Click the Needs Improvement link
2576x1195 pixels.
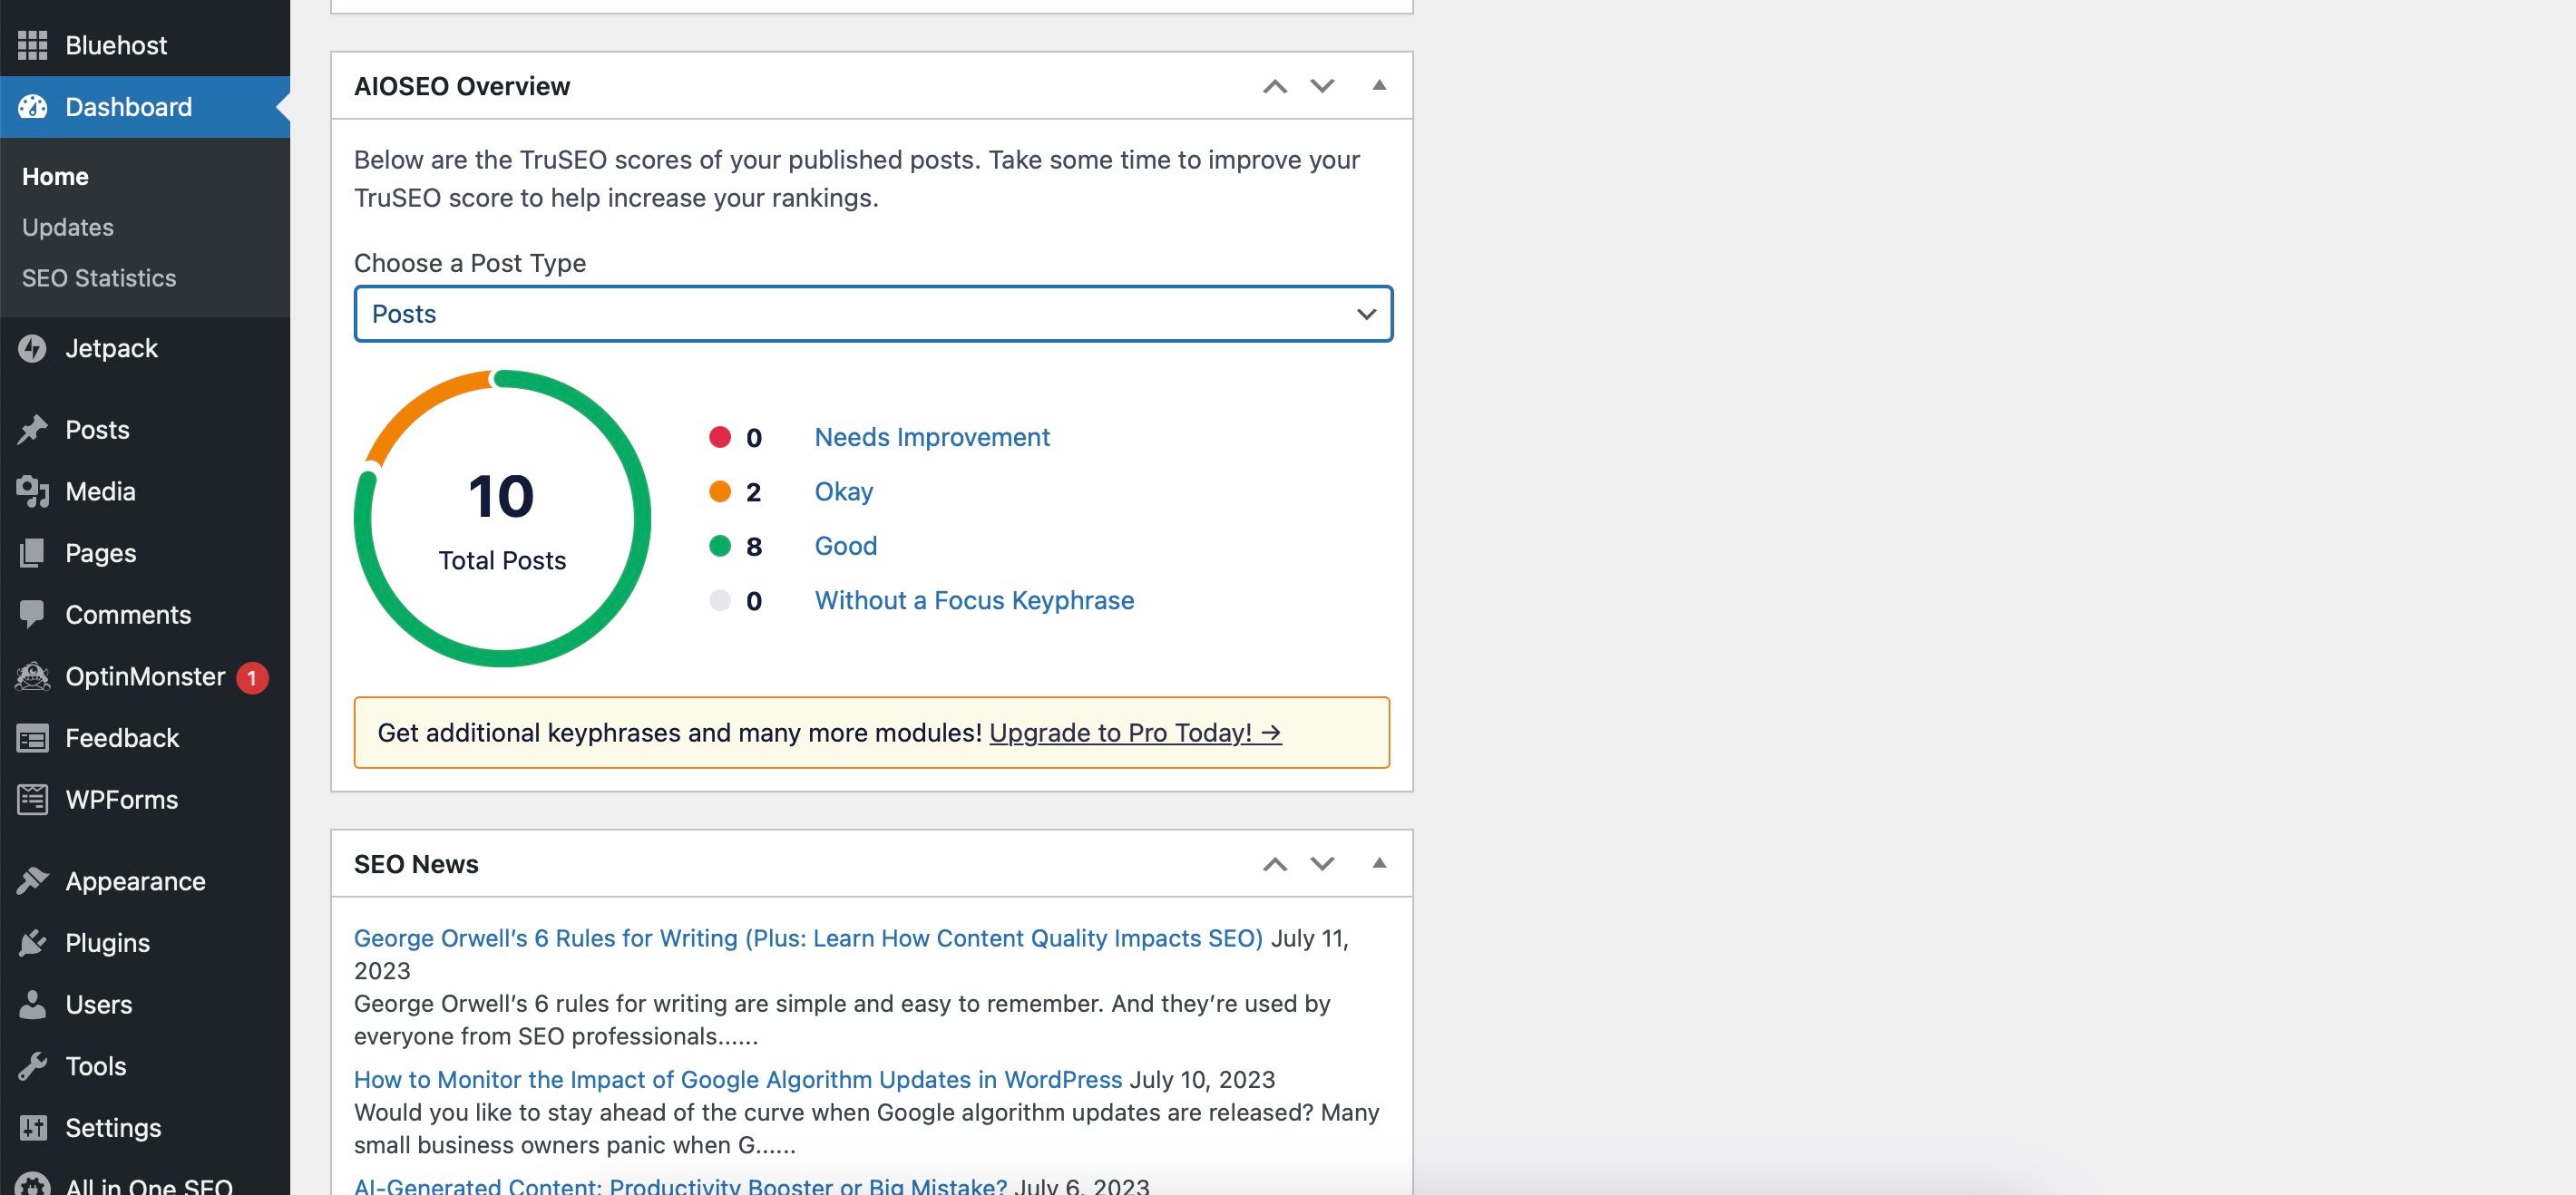coord(931,437)
